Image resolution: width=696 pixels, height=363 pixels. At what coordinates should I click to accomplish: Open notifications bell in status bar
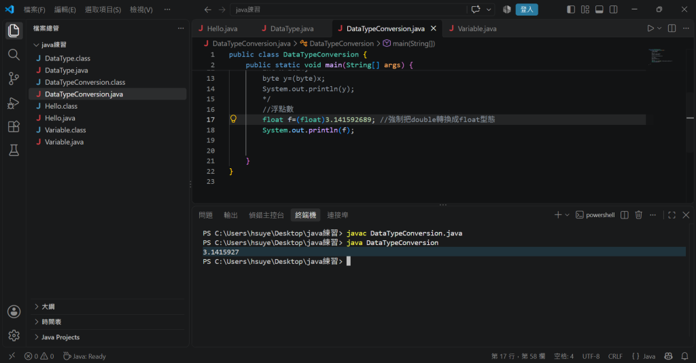[684, 356]
